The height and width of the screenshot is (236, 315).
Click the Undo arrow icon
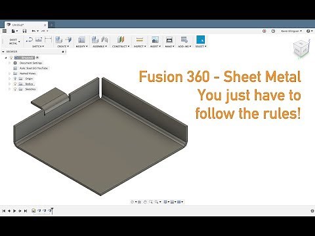33,31
